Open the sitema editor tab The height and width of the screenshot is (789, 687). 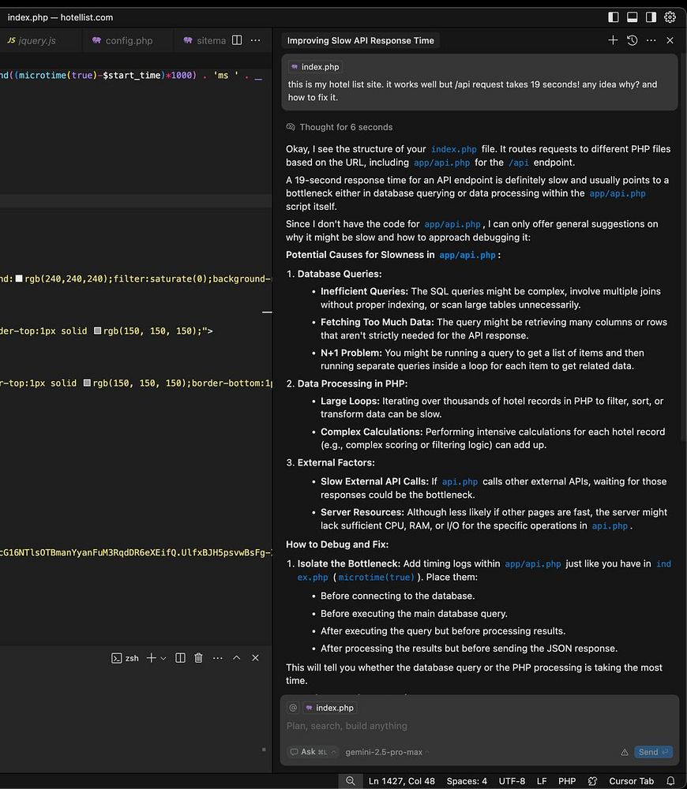tap(205, 41)
